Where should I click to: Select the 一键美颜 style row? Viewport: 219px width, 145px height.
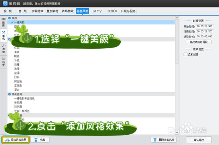pos(91,22)
